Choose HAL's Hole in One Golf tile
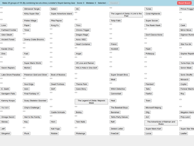 (x=87, y=68)
